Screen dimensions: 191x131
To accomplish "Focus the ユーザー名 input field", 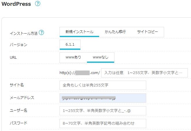I will tap(103, 111).
